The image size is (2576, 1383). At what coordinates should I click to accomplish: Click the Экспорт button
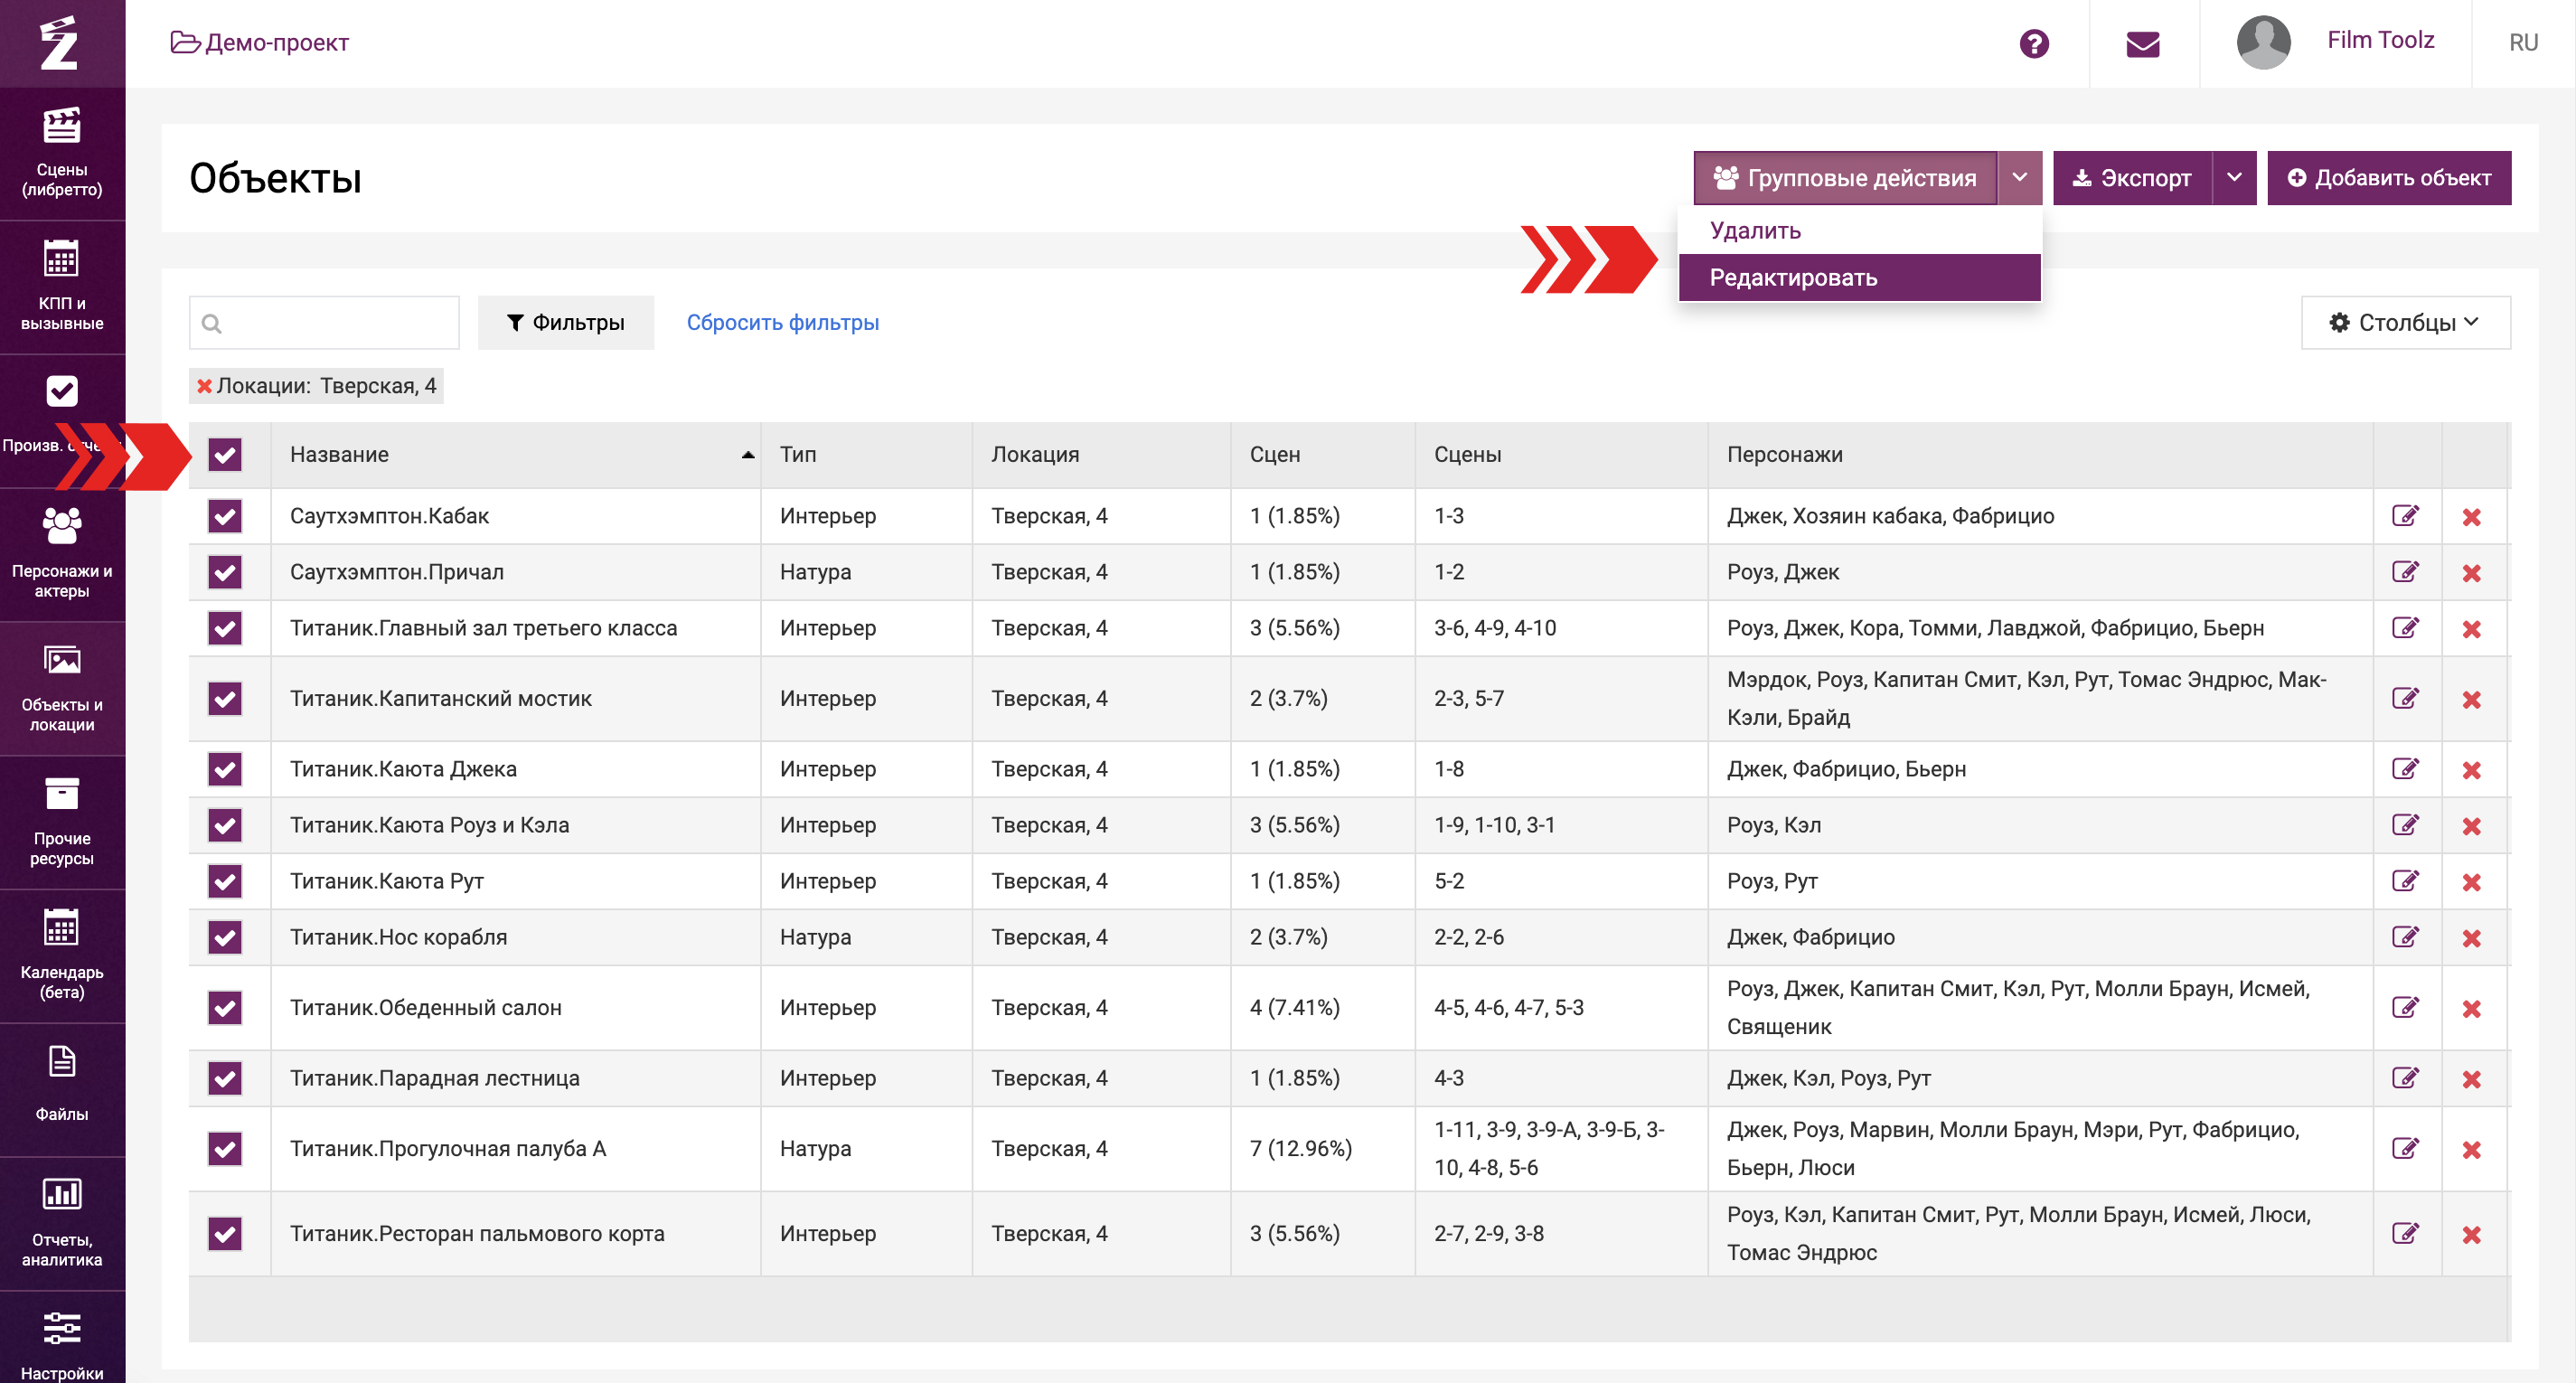[x=2132, y=178]
